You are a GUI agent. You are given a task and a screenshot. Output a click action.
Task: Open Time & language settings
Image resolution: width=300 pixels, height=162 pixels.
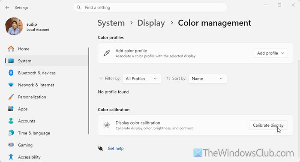46,133
